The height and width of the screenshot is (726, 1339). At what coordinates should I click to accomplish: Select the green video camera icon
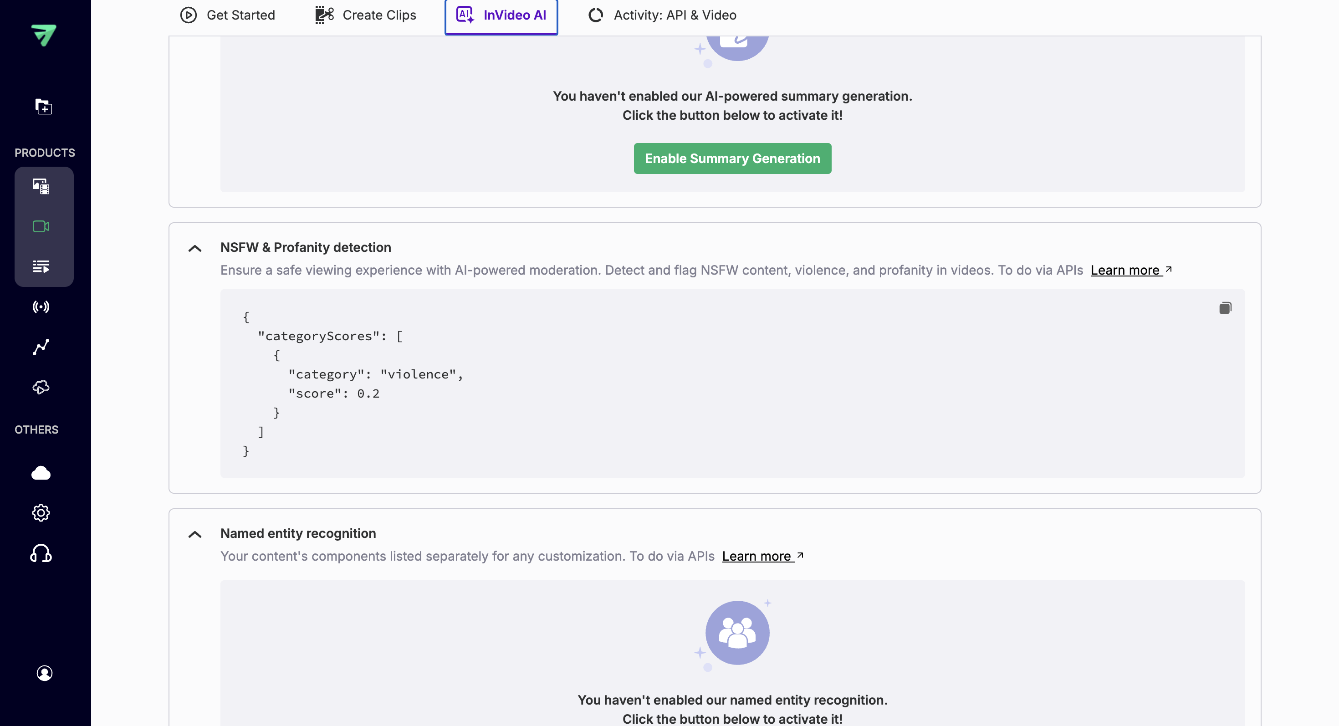click(41, 226)
